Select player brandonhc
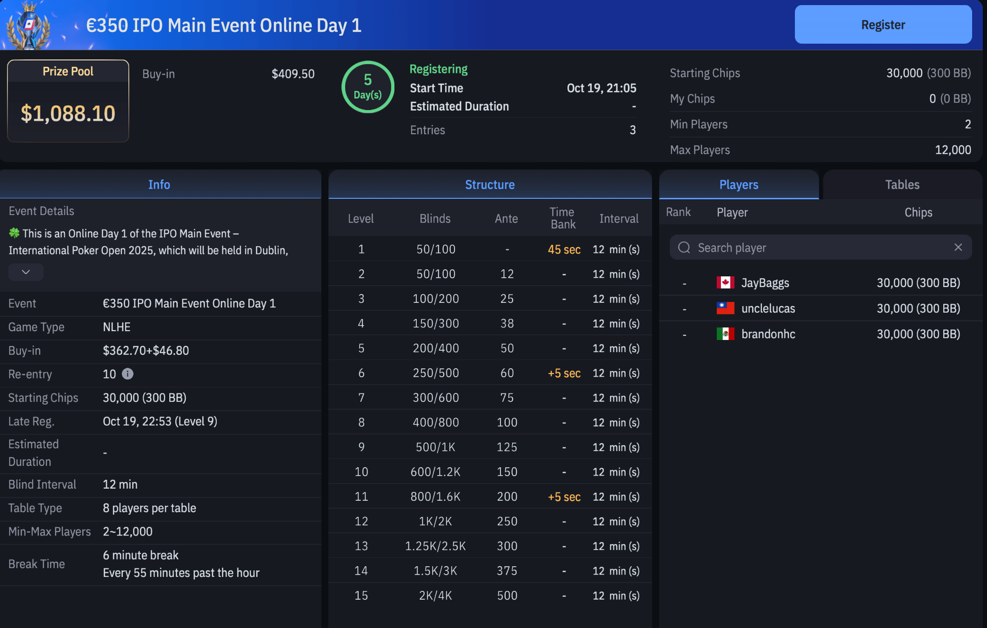This screenshot has height=628, width=987. pos(768,334)
